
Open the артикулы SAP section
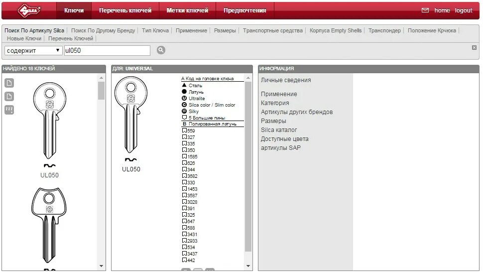281,147
